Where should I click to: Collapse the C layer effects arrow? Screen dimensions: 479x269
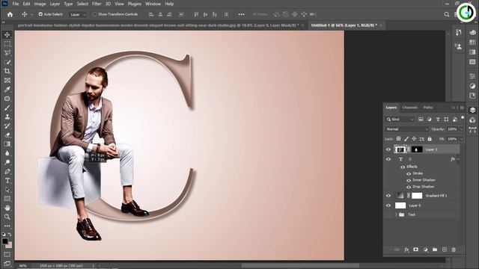(458, 159)
